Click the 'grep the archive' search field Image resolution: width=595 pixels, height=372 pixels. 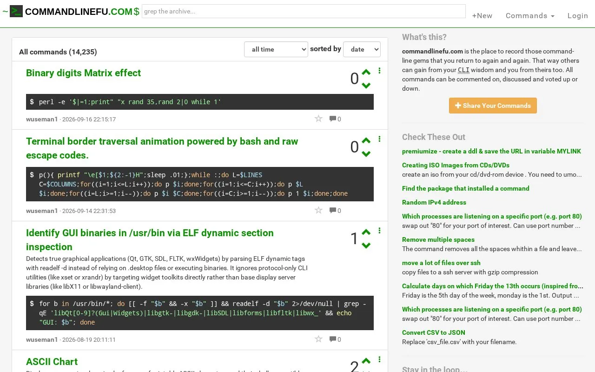(x=304, y=11)
